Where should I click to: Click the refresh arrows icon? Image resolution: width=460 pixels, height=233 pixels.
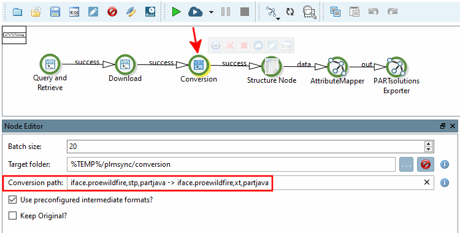[290, 12]
